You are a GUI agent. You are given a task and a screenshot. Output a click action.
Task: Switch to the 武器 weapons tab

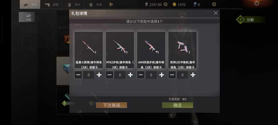point(52,4)
